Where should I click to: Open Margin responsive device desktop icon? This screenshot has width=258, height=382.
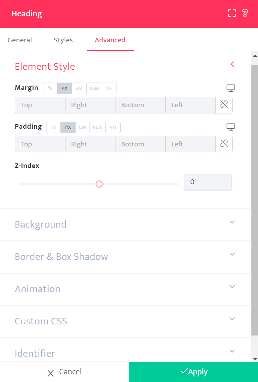click(231, 88)
